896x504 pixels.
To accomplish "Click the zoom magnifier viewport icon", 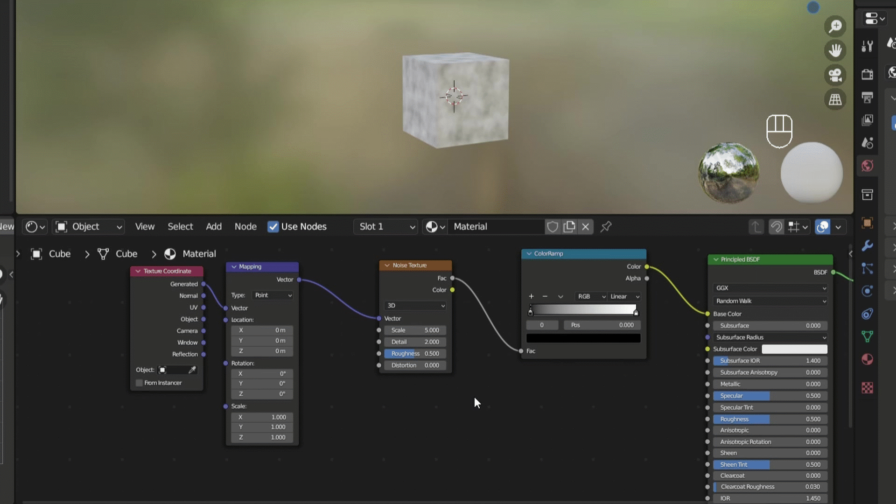I will coord(835,26).
